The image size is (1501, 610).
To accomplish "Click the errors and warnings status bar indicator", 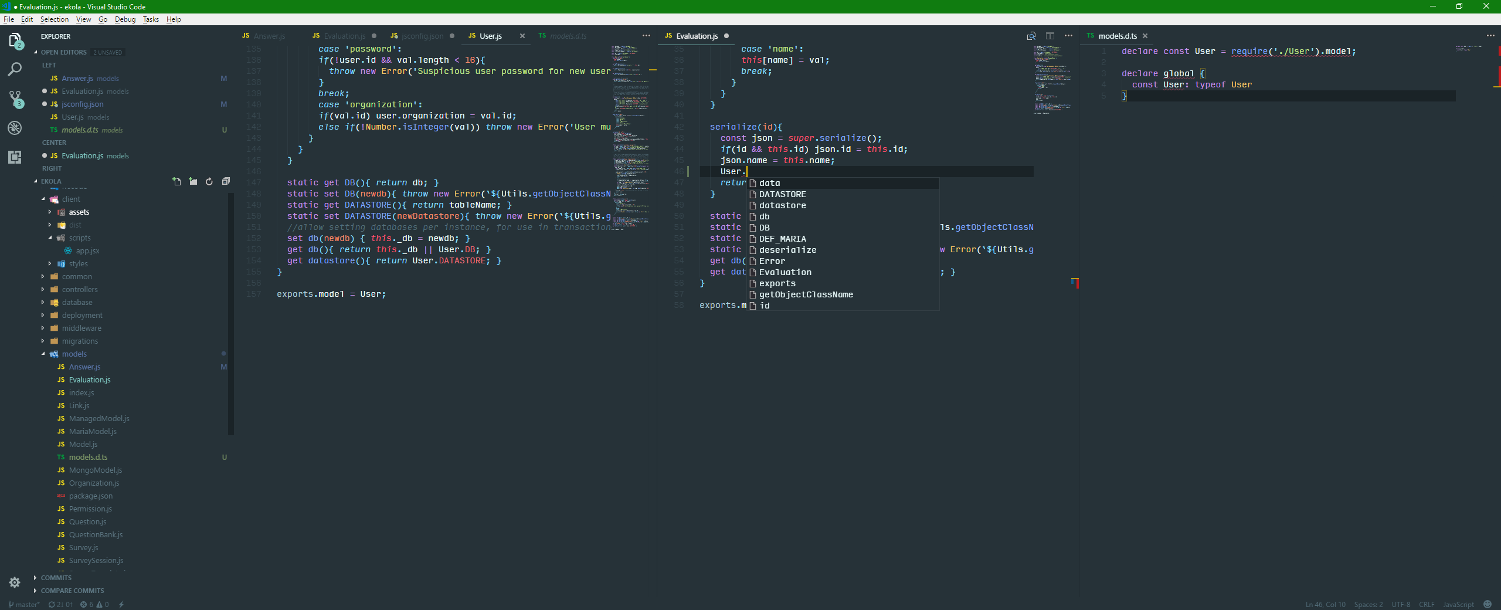I will pyautogui.click(x=94, y=604).
